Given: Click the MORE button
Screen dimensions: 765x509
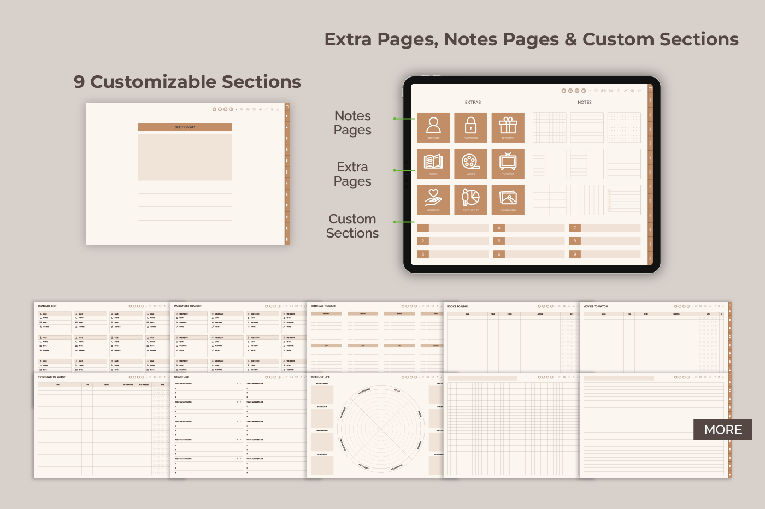Looking at the screenshot, I should click(722, 430).
